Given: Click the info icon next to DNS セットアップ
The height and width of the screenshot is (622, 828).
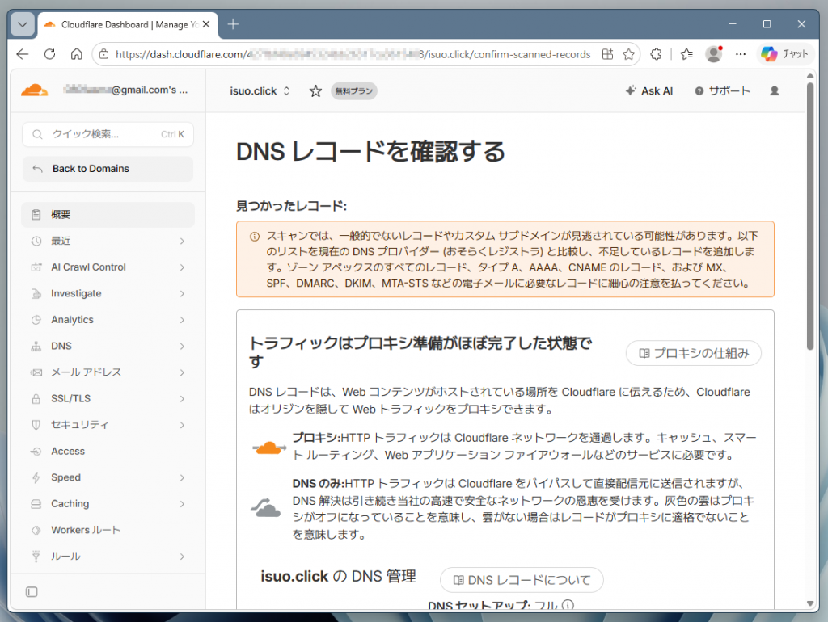Looking at the screenshot, I should coord(568,605).
